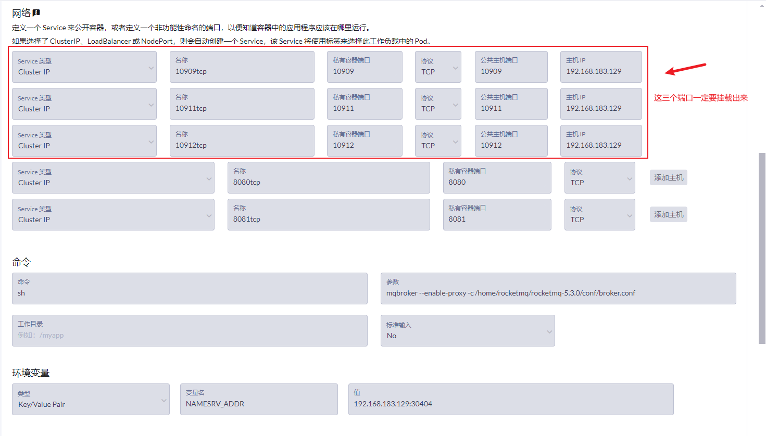Open 协议 TCP dropdown in 10911 row
766x436 pixels.
tap(438, 104)
